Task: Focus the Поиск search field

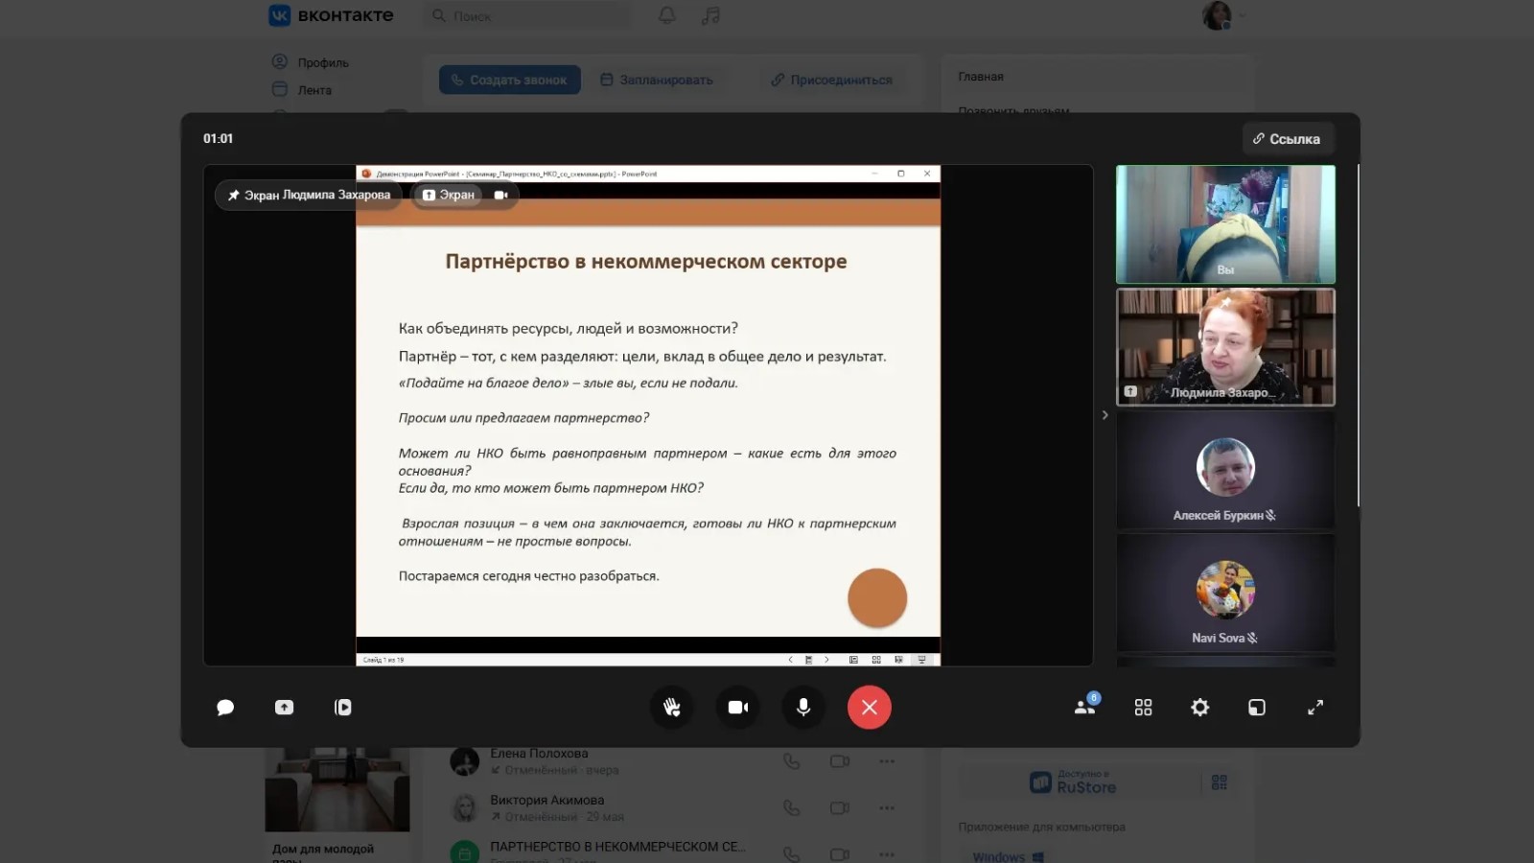Action: (x=528, y=15)
